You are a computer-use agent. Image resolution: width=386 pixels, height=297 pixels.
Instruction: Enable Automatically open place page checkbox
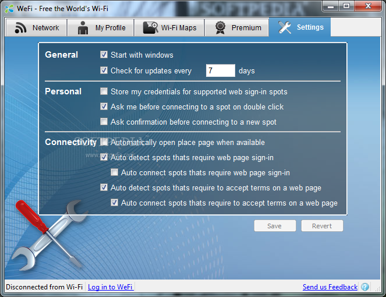pos(104,142)
